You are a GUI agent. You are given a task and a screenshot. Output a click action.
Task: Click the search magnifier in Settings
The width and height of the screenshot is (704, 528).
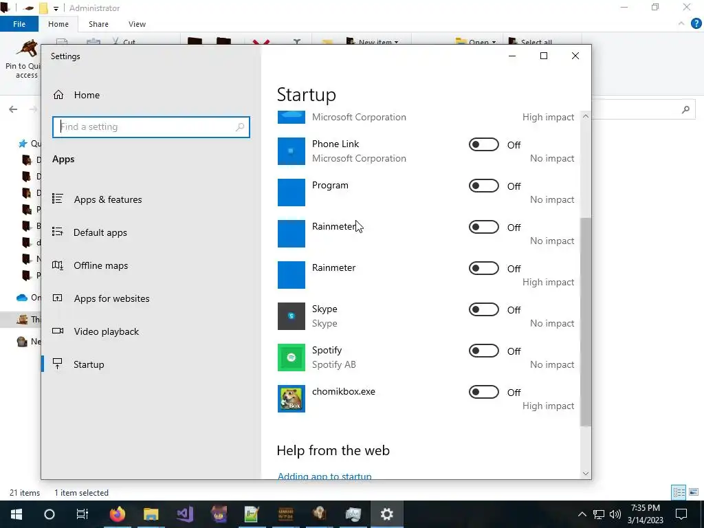(240, 127)
